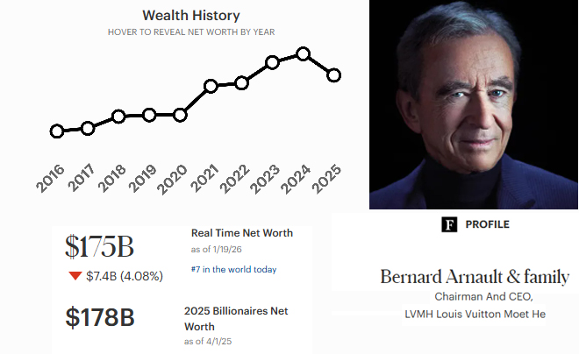The width and height of the screenshot is (579, 354).
Task: Select the 2022 chart data point
Action: (x=241, y=82)
